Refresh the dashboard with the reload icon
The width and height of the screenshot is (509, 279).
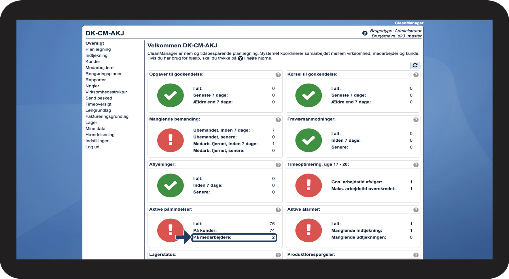[415, 66]
